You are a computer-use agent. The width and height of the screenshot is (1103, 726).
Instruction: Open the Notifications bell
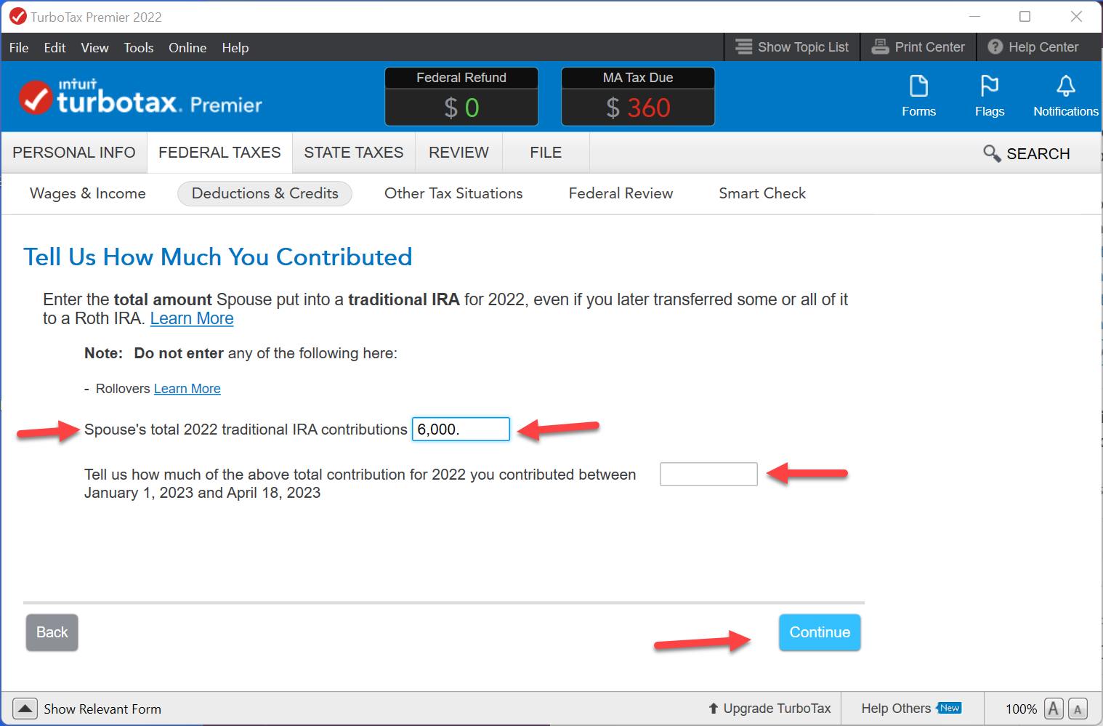[1066, 95]
